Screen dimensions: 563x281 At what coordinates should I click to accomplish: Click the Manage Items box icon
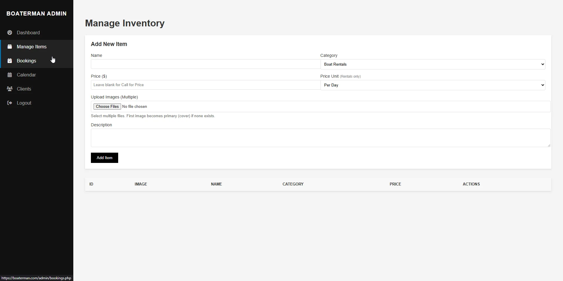pos(10,47)
